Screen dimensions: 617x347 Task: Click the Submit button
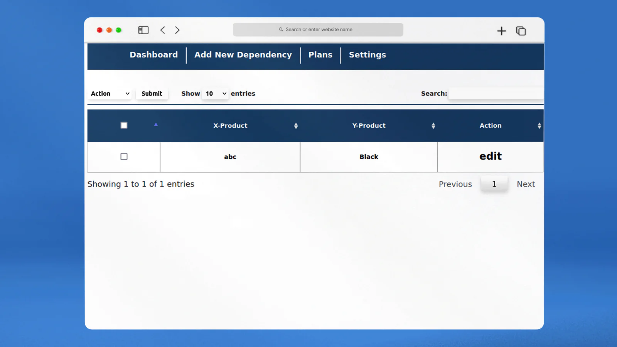coord(152,94)
